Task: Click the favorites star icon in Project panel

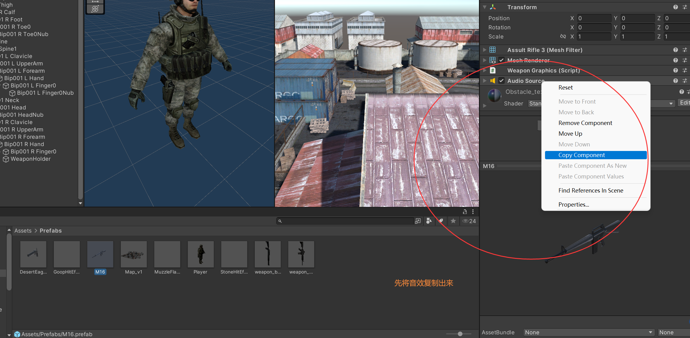Action: (453, 221)
